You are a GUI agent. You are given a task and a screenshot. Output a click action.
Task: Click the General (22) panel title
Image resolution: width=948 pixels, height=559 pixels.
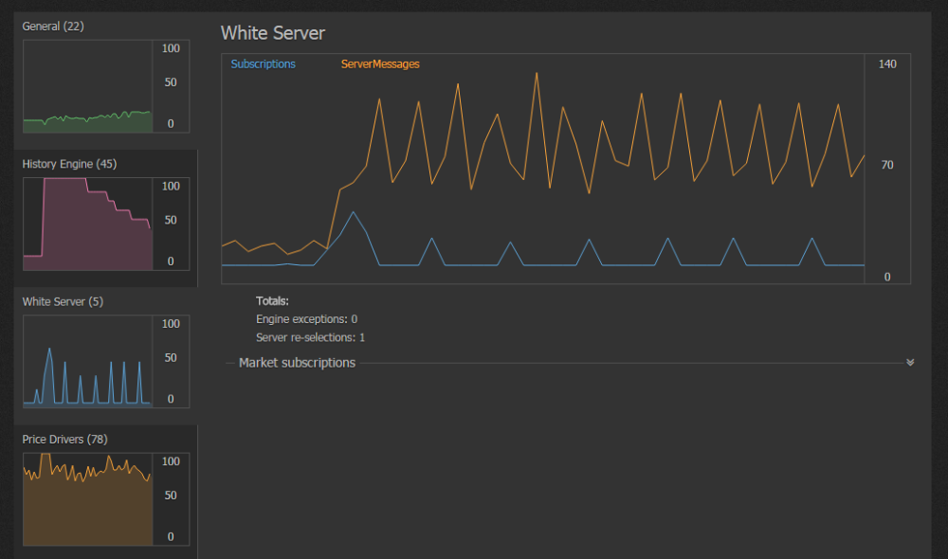tap(53, 26)
